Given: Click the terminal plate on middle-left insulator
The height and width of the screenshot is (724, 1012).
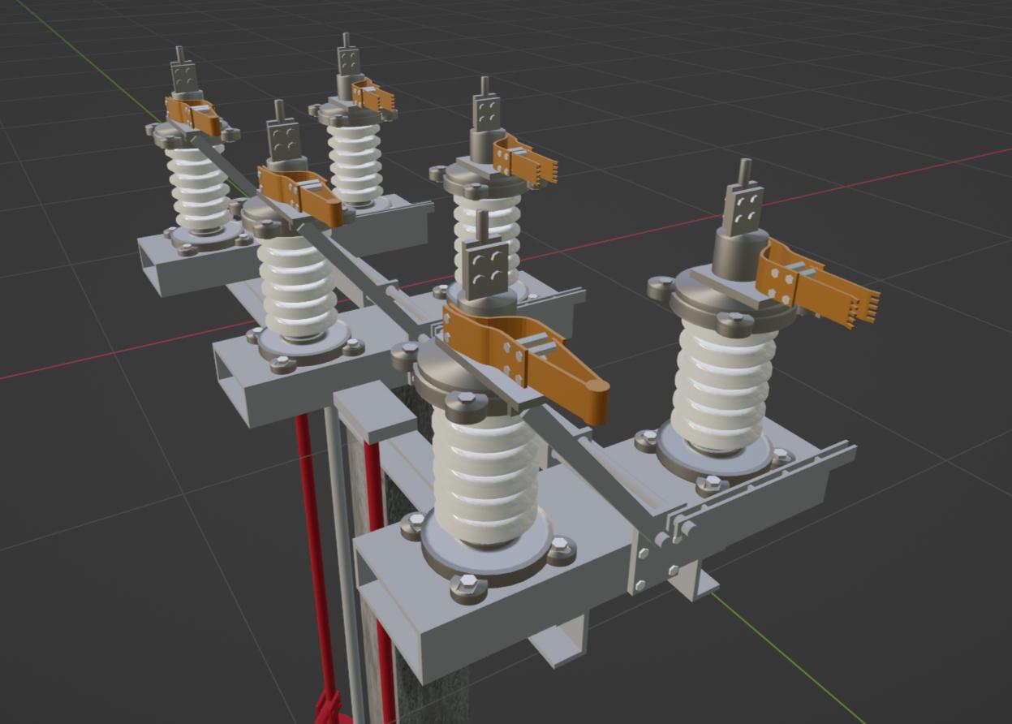Looking at the screenshot, I should point(284,140).
